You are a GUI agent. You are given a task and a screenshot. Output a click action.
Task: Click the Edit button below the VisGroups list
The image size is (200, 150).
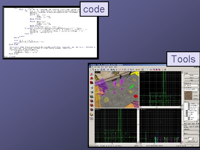point(189,124)
